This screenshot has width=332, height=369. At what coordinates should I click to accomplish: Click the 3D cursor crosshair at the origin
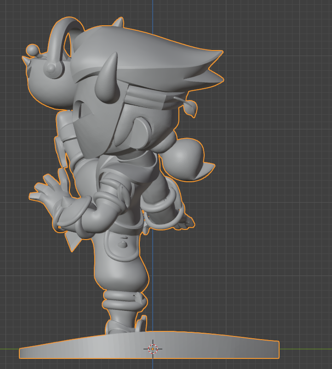[153, 349]
